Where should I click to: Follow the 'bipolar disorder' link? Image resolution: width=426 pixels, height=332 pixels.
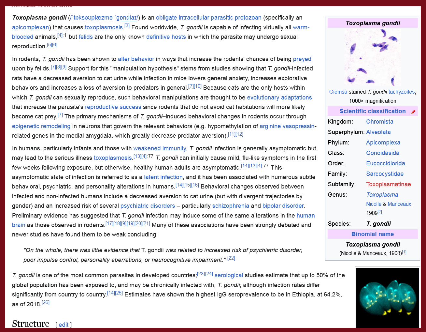click(x=283, y=206)
